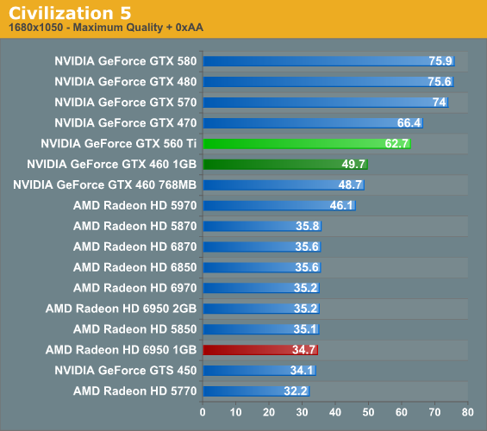
Task: Click the 46.1 value on HD 5970 bar
Action: click(341, 205)
